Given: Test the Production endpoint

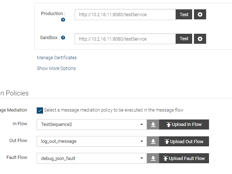Looking at the screenshot, I should click(x=184, y=15).
